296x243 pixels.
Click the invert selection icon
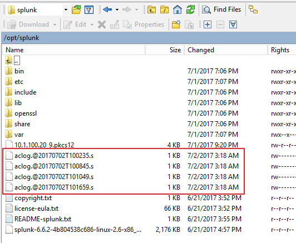pyautogui.click(x=233, y=24)
